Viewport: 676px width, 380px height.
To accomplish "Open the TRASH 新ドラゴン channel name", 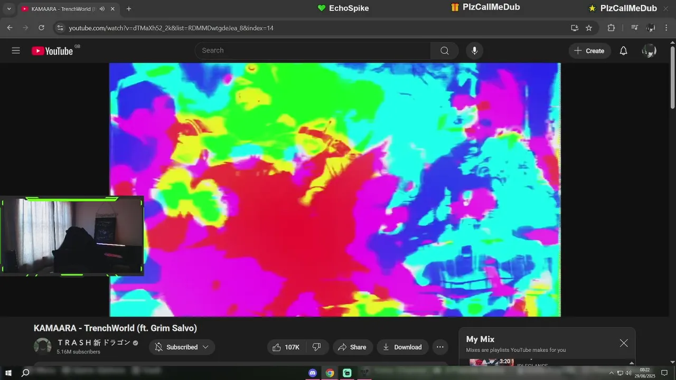I will pos(94,343).
